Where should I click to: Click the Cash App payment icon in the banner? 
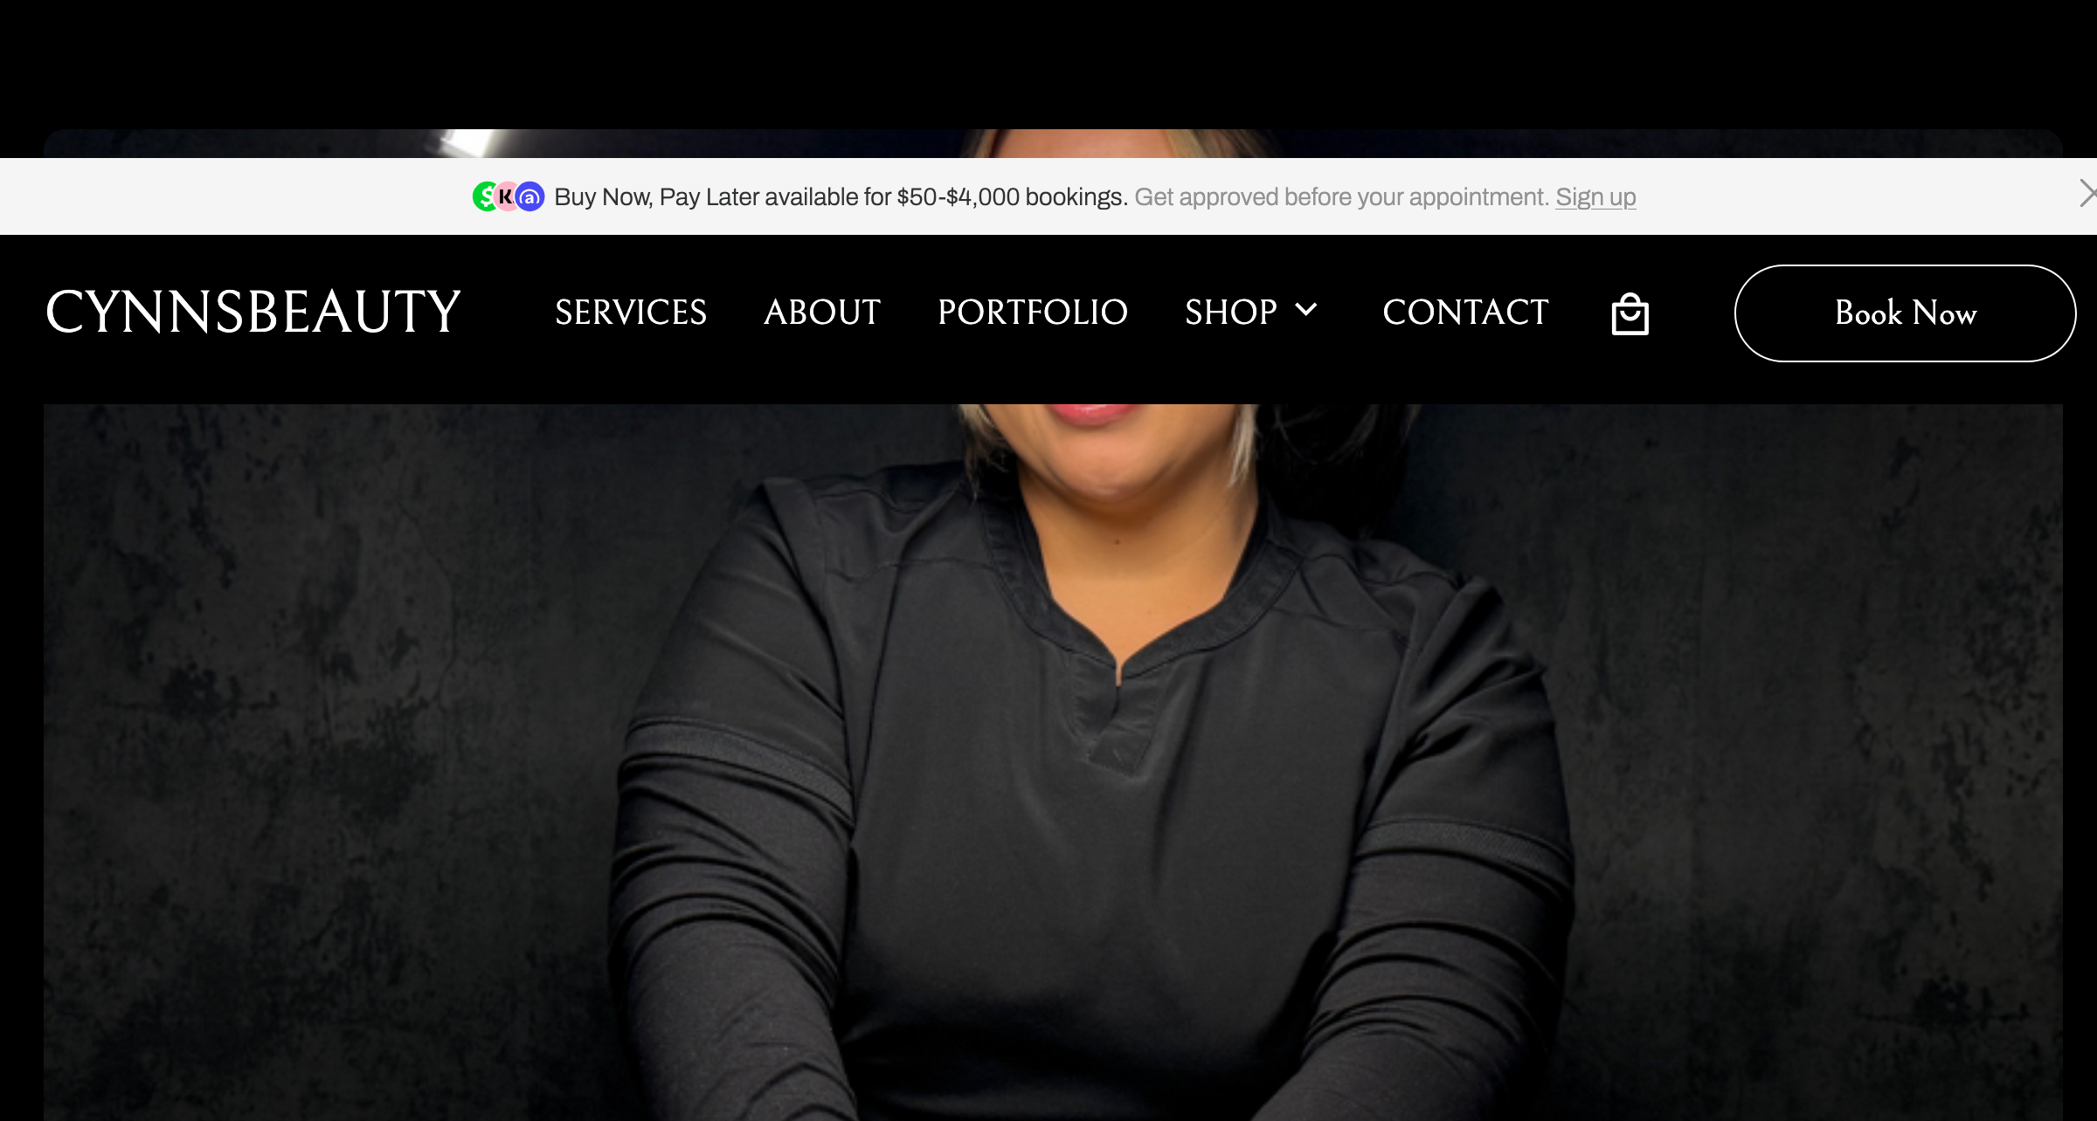click(485, 196)
